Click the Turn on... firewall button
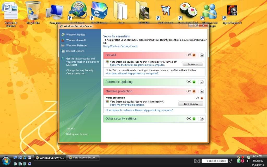The width and height of the screenshot is (267, 167). (x=193, y=64)
